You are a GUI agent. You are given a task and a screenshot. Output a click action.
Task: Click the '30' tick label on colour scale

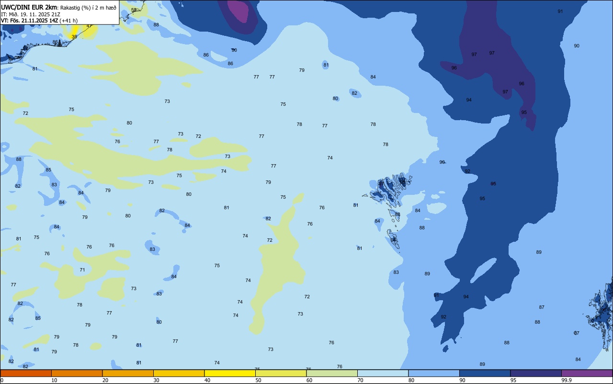pos(156,380)
